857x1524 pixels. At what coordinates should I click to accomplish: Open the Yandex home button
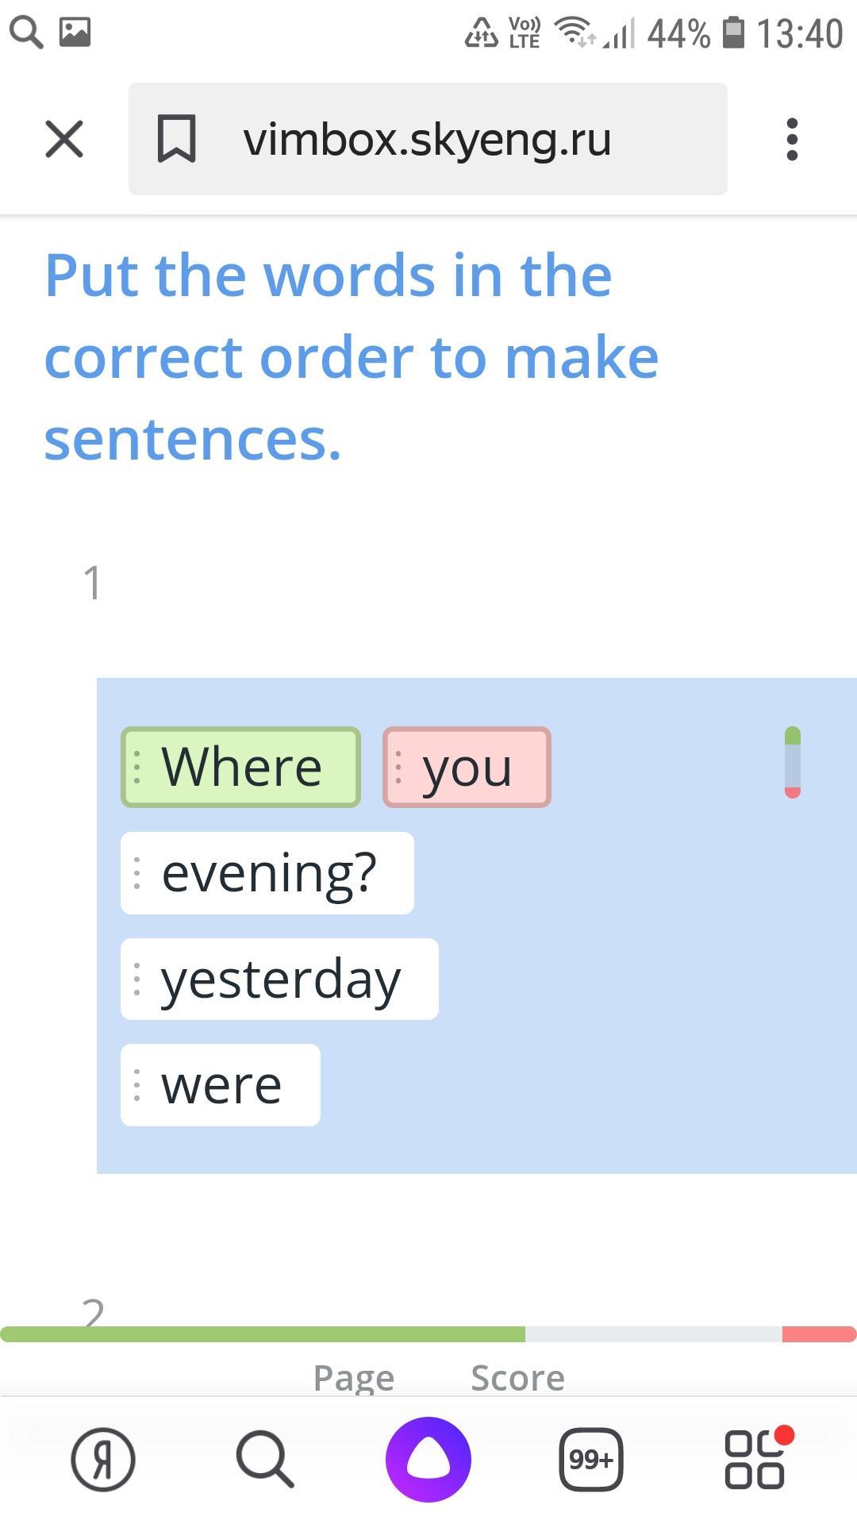tap(103, 1459)
